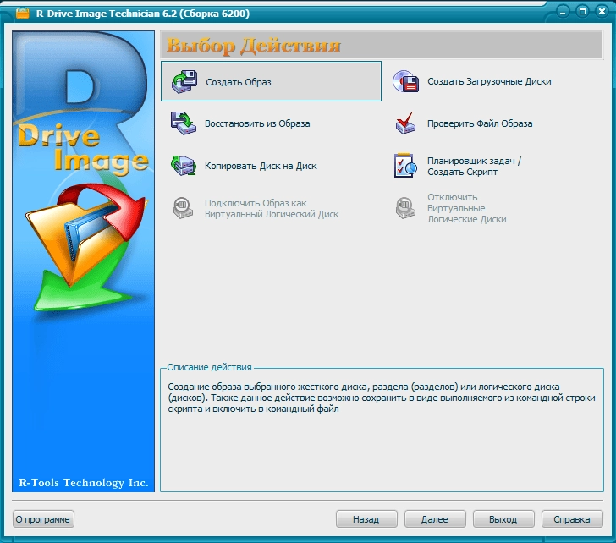
Task: Select the Проверить Файл Образа label
Action: [x=480, y=123]
